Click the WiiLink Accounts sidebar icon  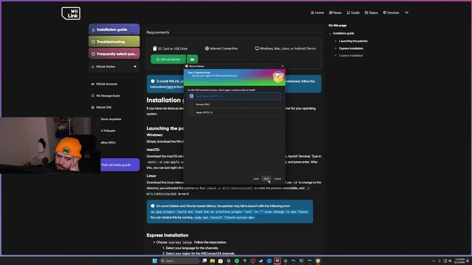[93, 84]
